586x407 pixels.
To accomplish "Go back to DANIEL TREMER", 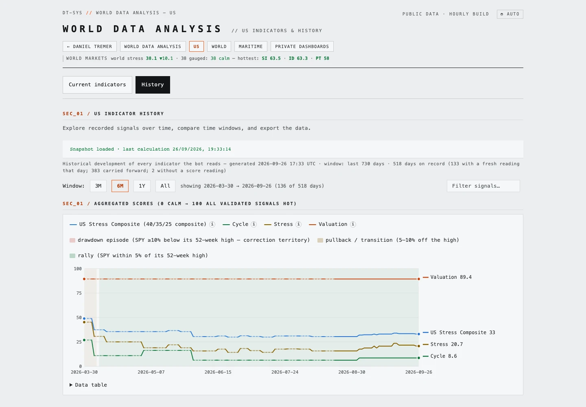I will coord(90,46).
